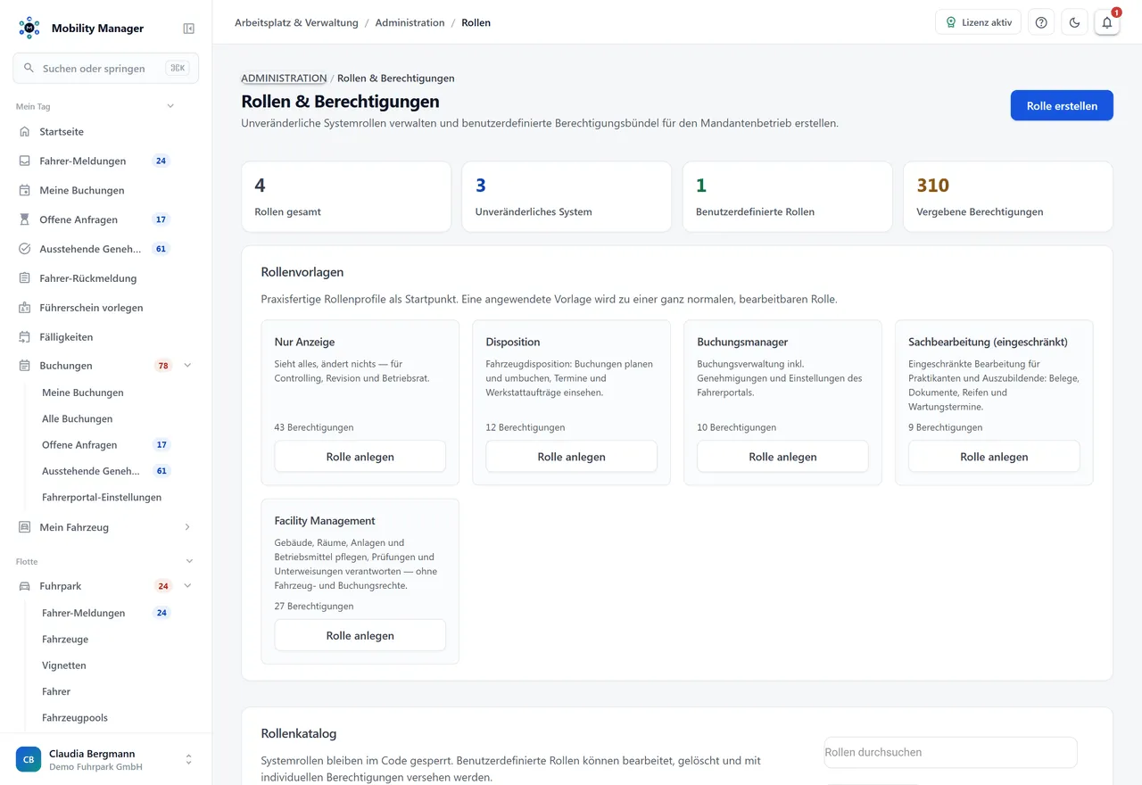Click the Mobility Manager logo icon
This screenshot has width=1142, height=785.
[x=29, y=28]
